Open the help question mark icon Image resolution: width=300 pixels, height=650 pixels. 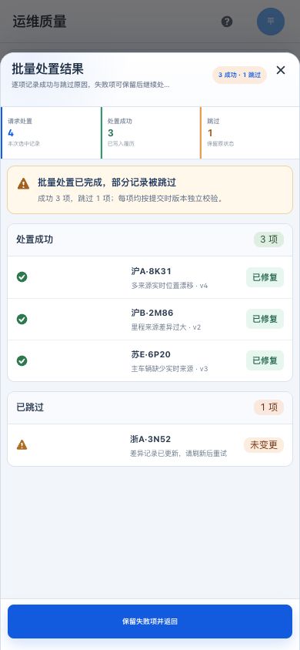[227, 22]
